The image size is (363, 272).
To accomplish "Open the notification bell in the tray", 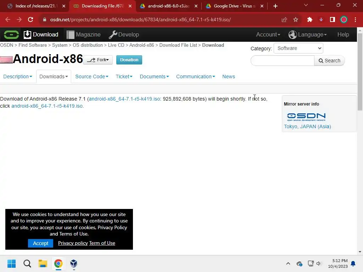I will 353,263.
